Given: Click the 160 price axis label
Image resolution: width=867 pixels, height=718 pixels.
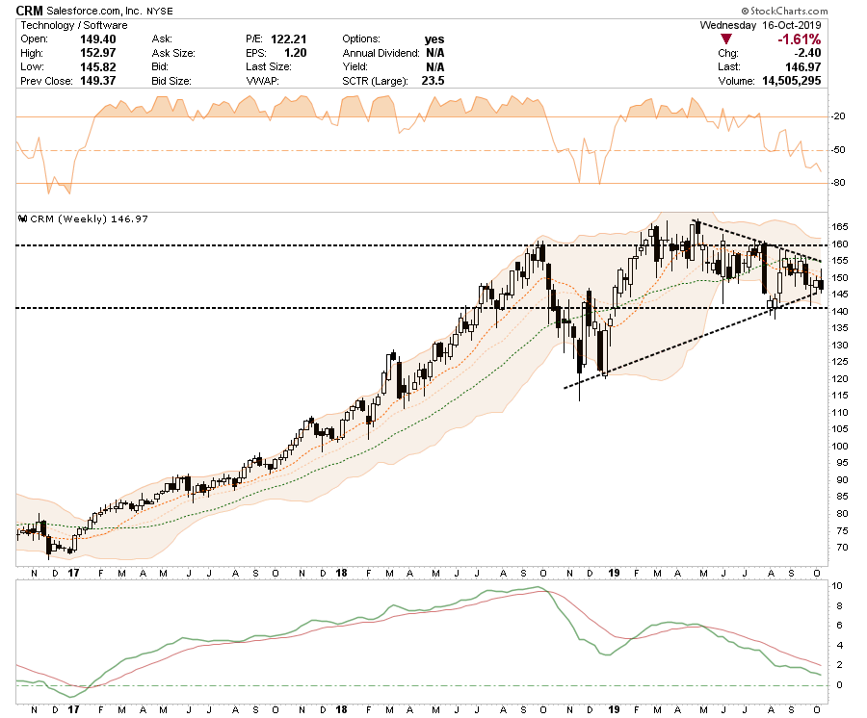Looking at the screenshot, I should point(840,244).
